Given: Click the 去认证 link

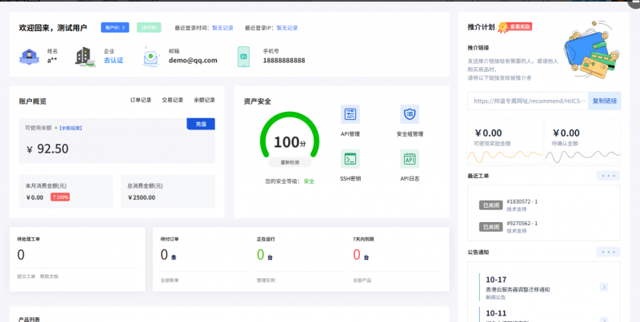Looking at the screenshot, I should [113, 61].
